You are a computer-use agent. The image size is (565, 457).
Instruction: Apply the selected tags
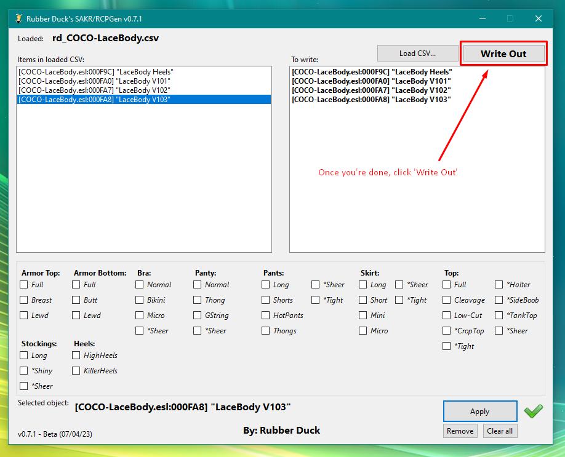480,411
